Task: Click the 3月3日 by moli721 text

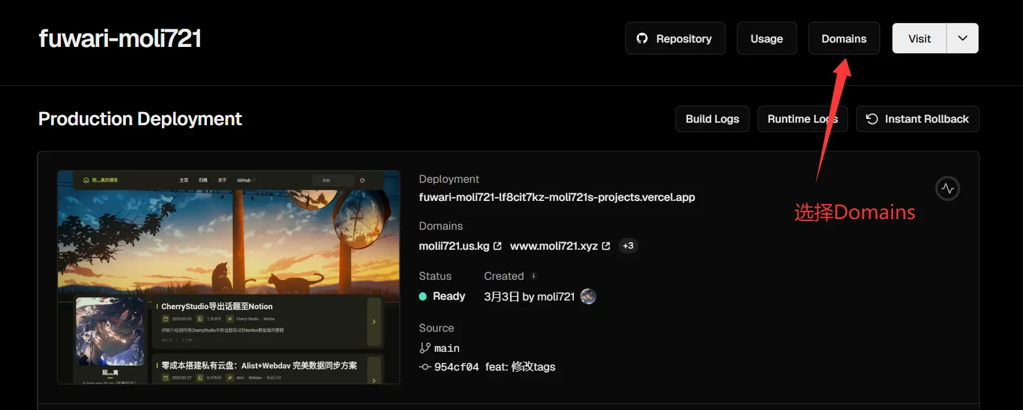Action: [529, 297]
